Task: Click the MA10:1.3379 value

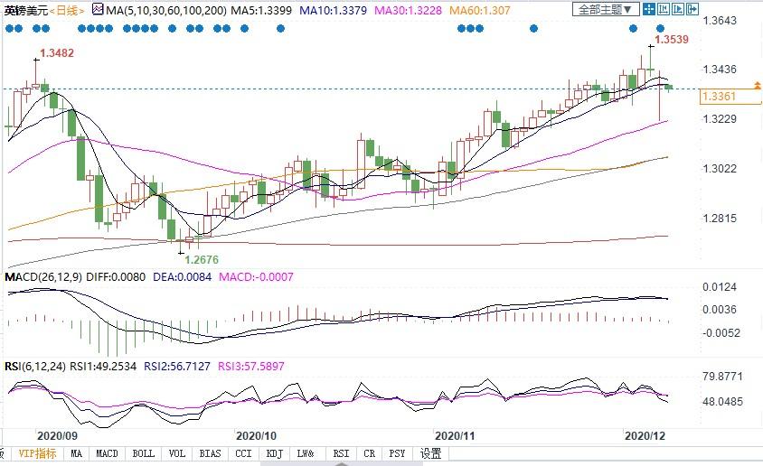Action: 333,10
